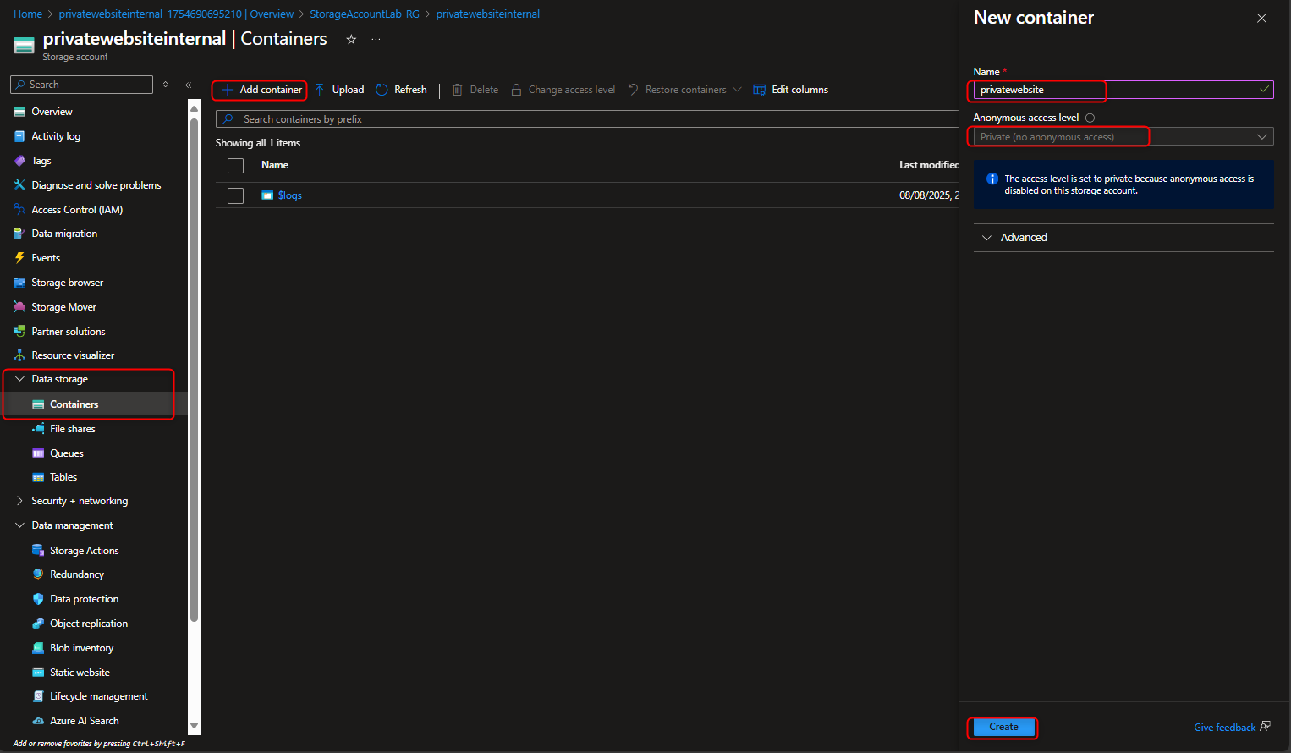
Task: Select the header checkbox above container list
Action: (x=235, y=165)
